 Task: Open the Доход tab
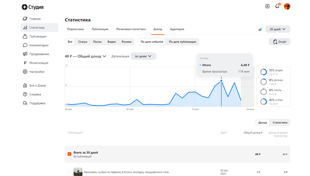tap(157, 29)
